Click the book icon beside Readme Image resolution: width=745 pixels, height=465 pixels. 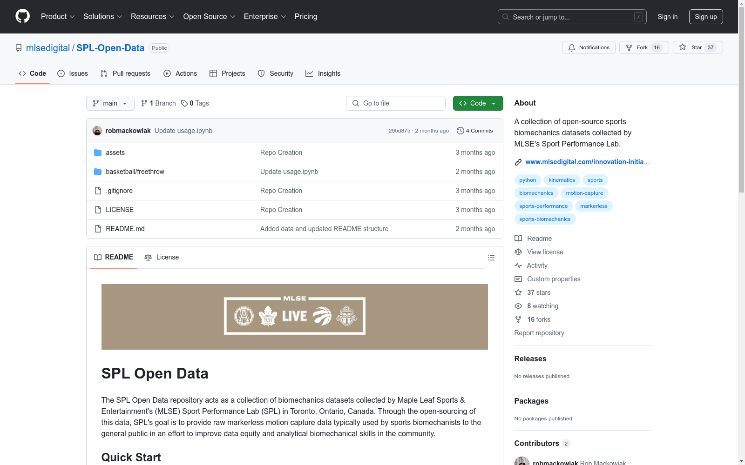[518, 239]
